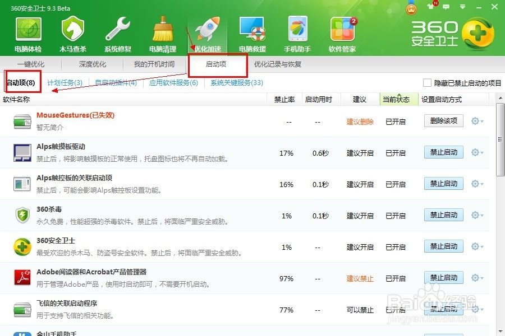Open settings dropdown for Adobe阅读器 entry

[x=474, y=277]
